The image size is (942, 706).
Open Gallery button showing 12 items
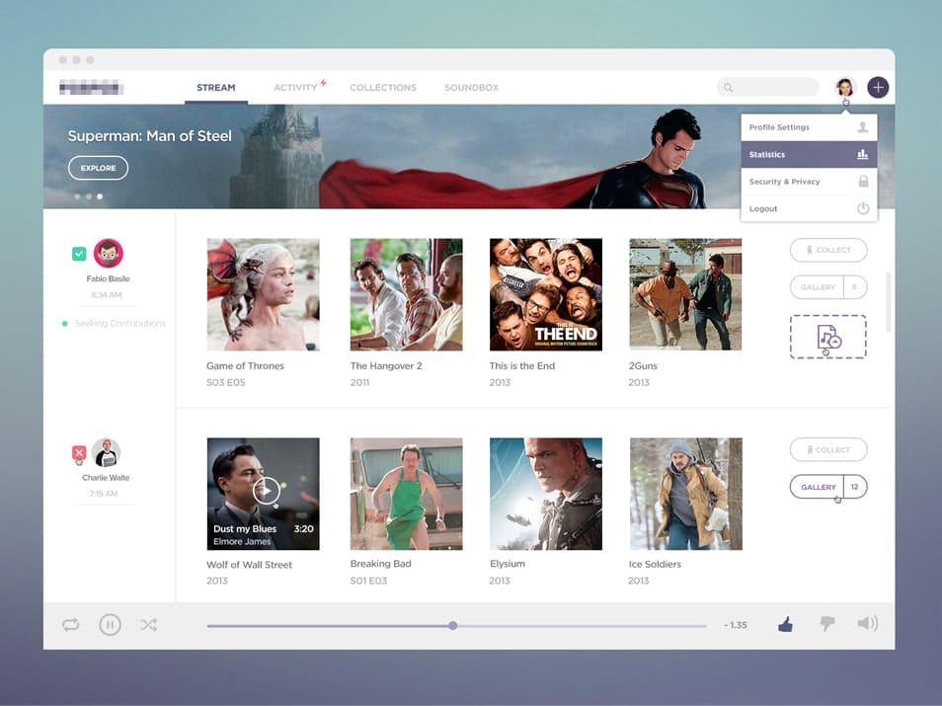827,487
